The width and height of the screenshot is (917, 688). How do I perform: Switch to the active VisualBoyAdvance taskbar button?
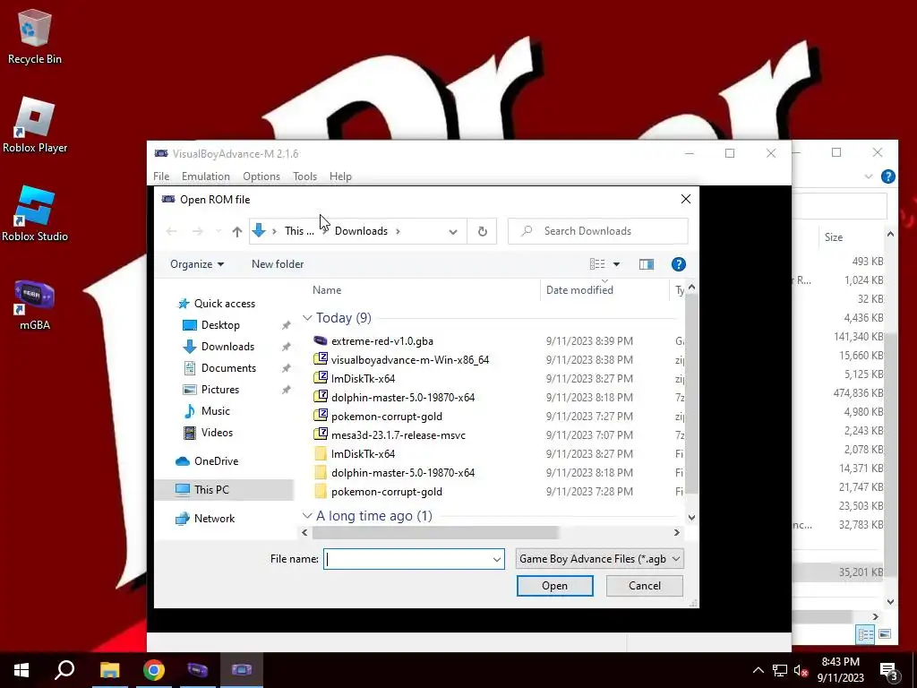click(242, 670)
